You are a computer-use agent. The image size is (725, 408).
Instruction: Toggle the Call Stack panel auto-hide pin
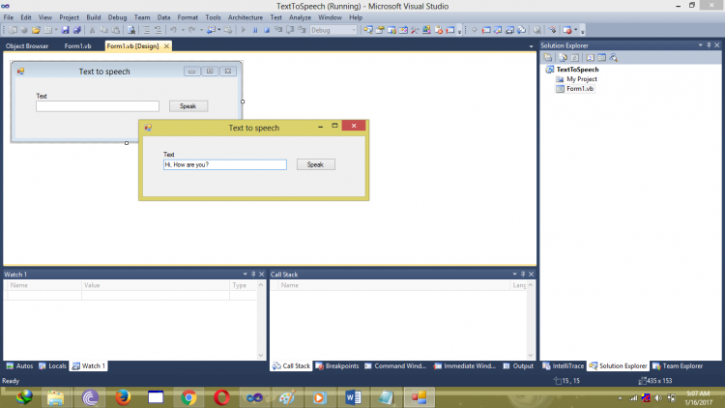pos(523,275)
